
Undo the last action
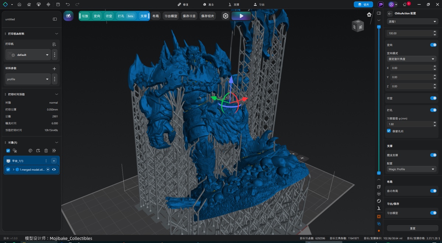(68, 4)
